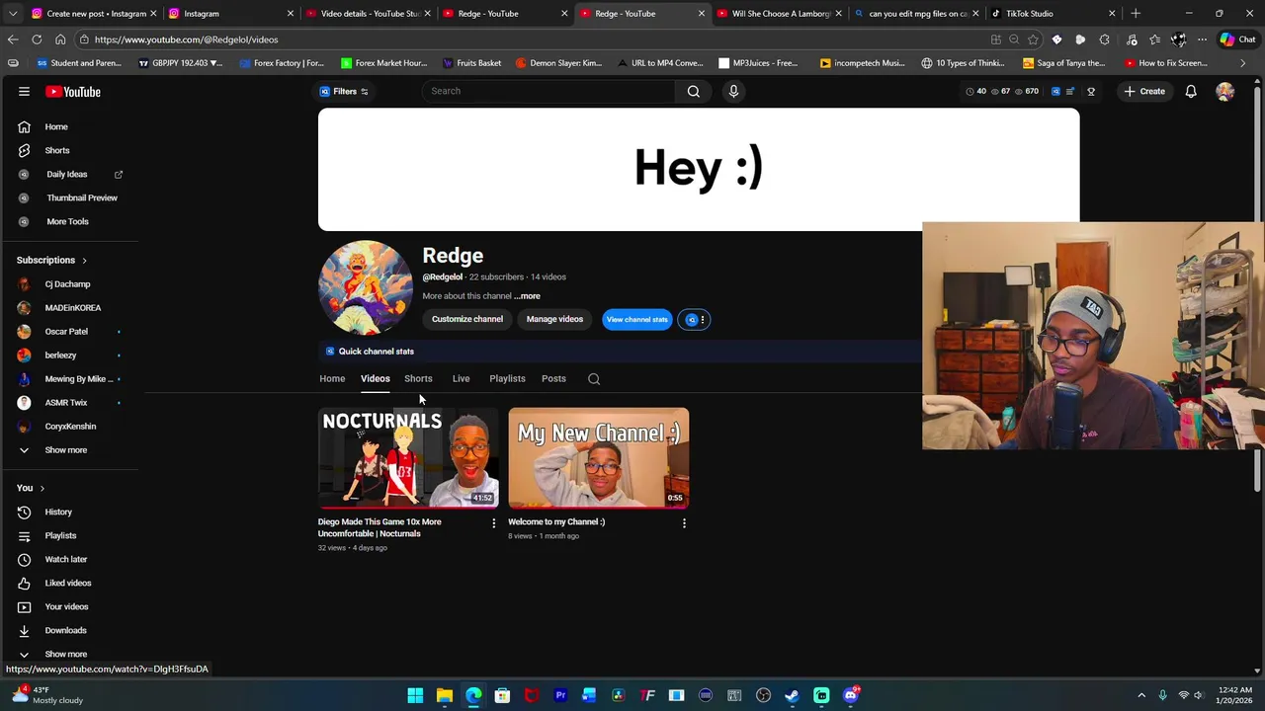
Task: Open Daily Ideas in the sidebar
Action: [x=69, y=174]
